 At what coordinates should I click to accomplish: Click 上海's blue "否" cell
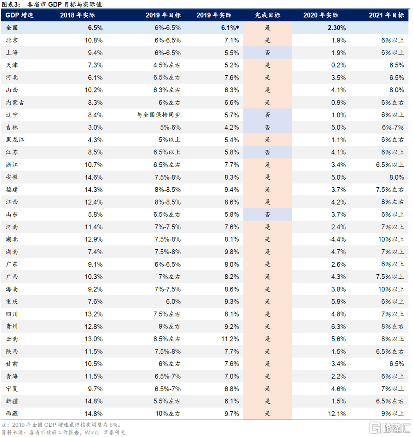coord(267,53)
